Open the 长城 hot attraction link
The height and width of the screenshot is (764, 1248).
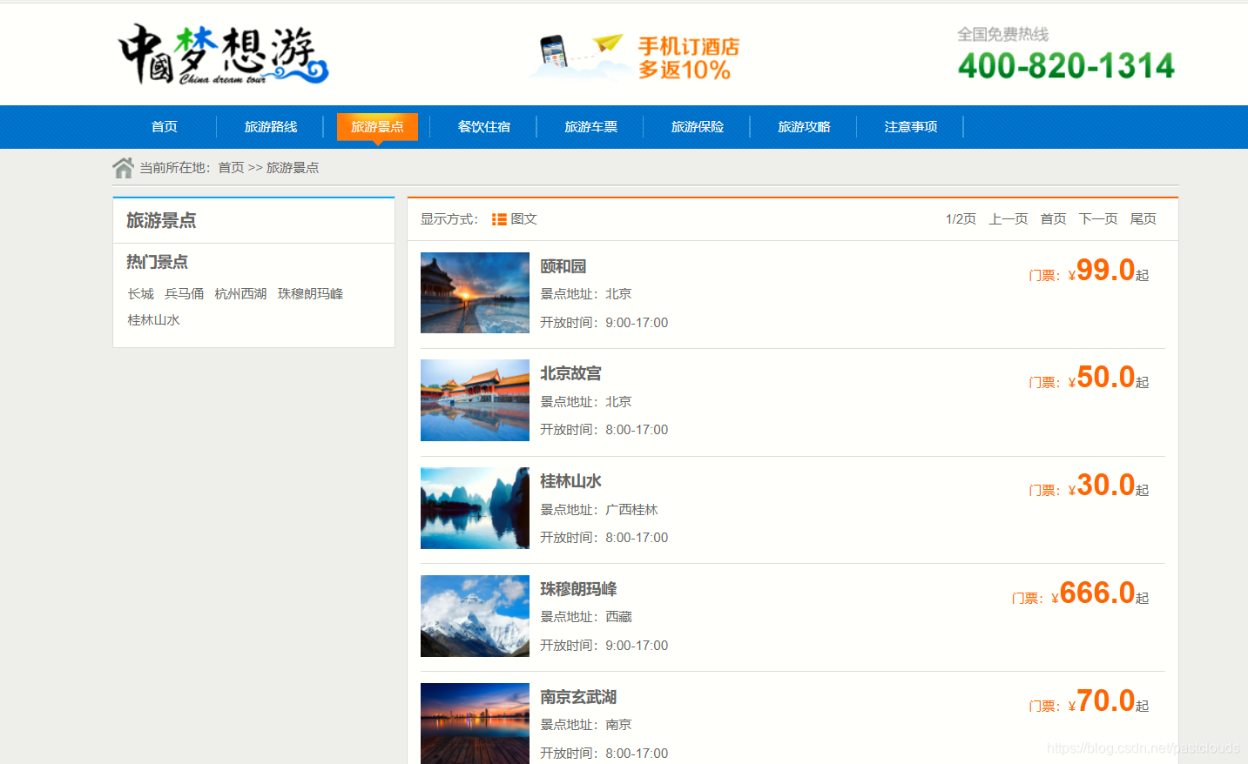click(140, 293)
